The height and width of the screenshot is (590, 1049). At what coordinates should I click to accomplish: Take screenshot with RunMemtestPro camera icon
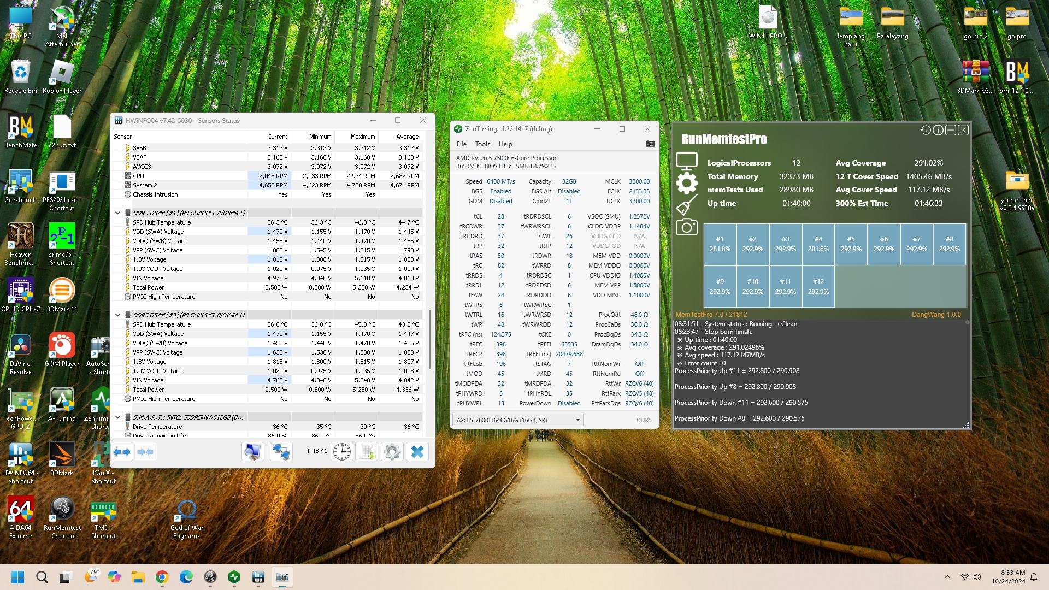coord(686,227)
